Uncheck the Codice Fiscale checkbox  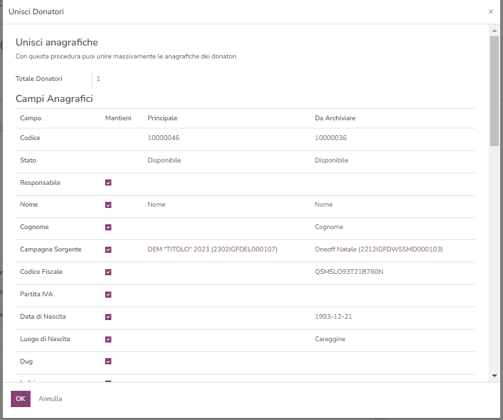pyautogui.click(x=109, y=272)
